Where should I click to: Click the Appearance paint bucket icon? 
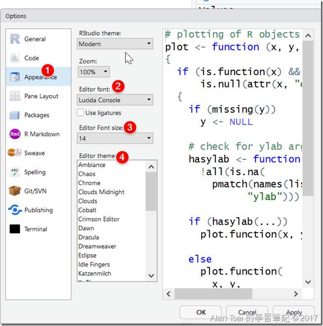(x=15, y=77)
